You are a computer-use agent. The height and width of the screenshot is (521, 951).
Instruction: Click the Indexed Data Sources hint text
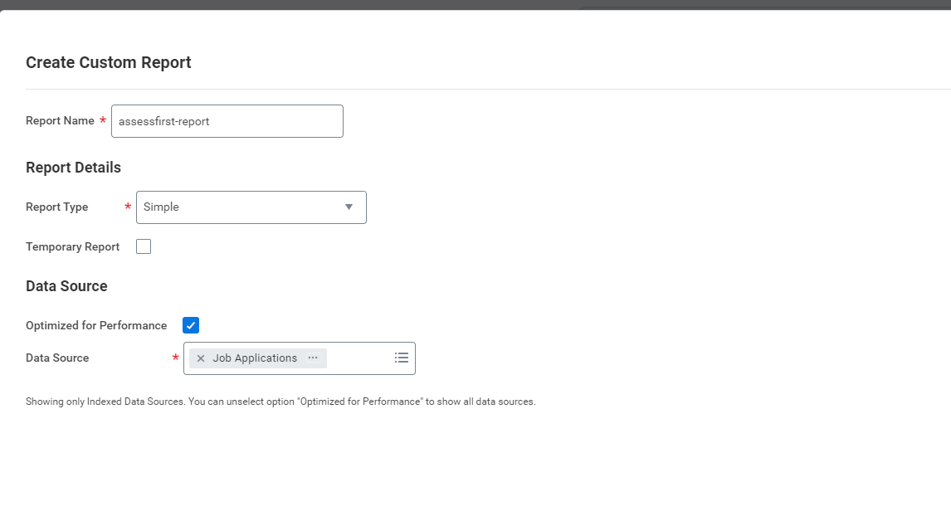coord(280,402)
